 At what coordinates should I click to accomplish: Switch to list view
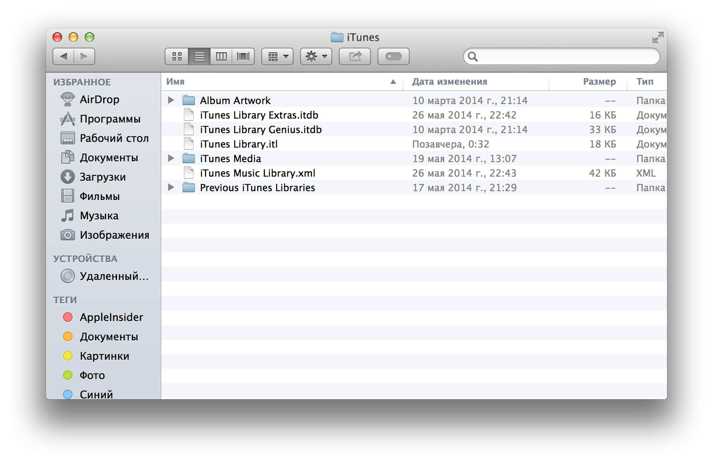click(x=199, y=56)
